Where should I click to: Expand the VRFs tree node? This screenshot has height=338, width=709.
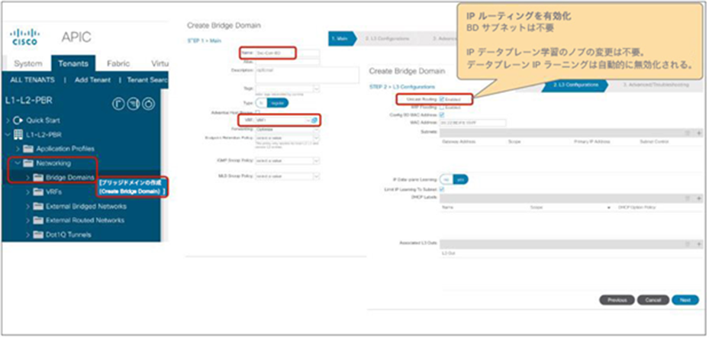(x=27, y=192)
